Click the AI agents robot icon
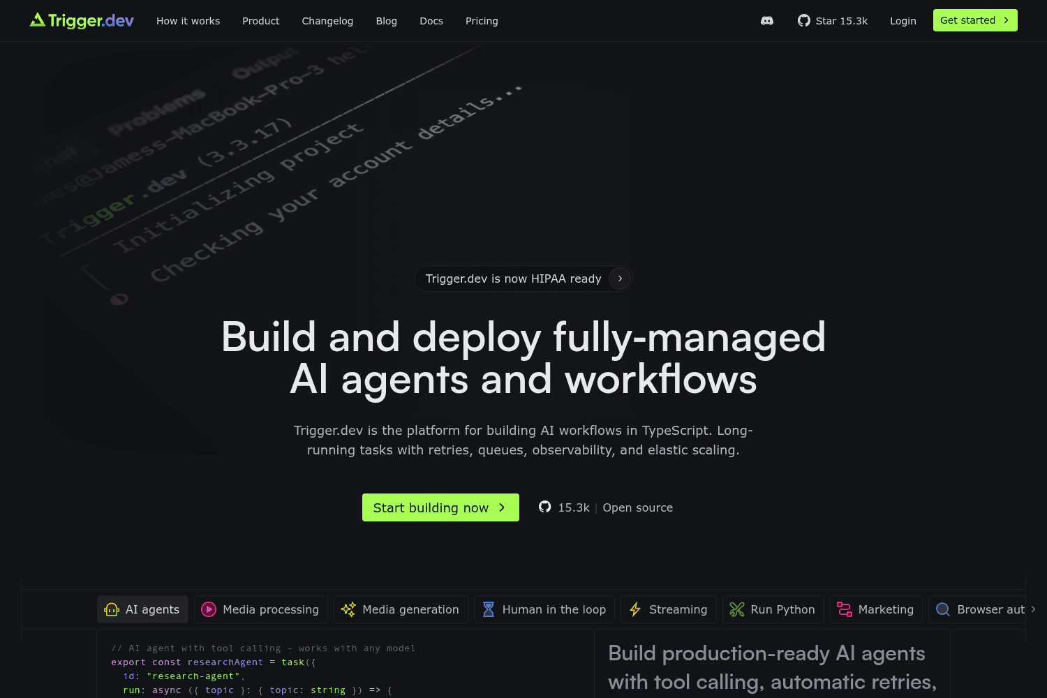The height and width of the screenshot is (698, 1047). [112, 609]
